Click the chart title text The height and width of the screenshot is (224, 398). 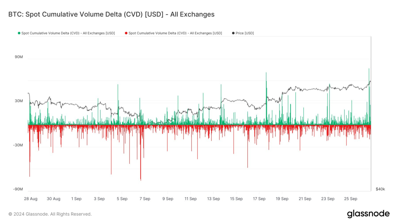[111, 14]
